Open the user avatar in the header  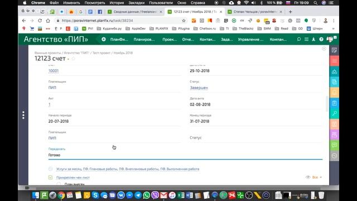point(330,39)
